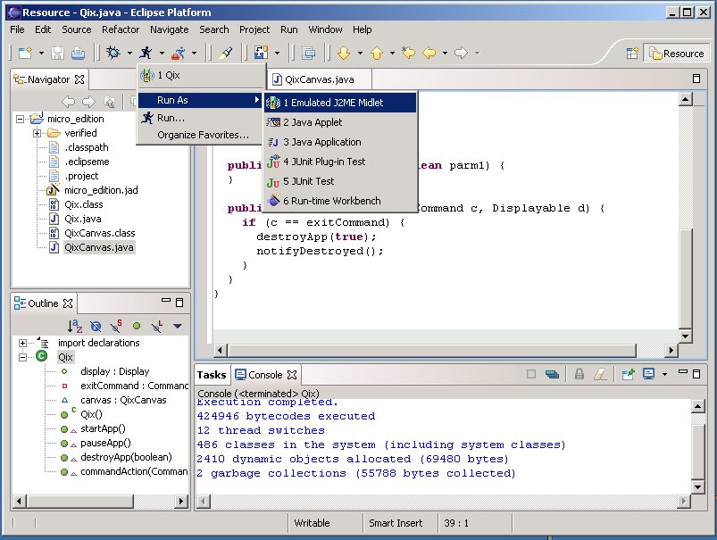The height and width of the screenshot is (540, 717).
Task: Switch to the Tasks tab
Action: pos(212,375)
